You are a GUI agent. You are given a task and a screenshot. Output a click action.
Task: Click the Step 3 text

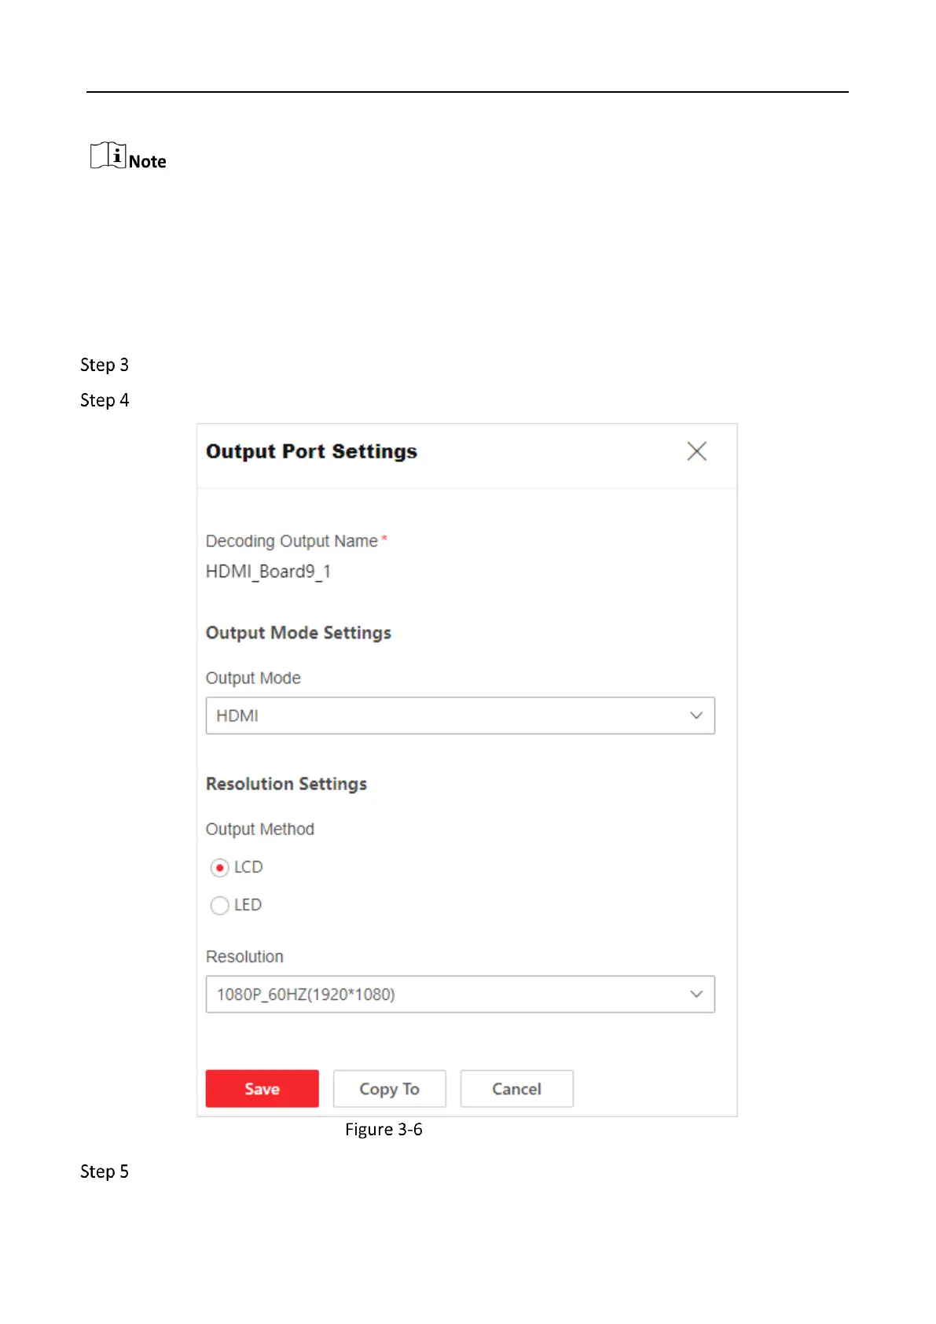pyautogui.click(x=105, y=365)
